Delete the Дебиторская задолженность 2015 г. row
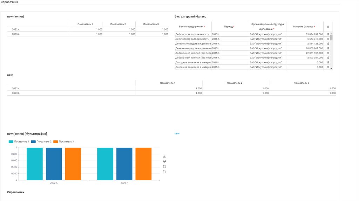 click(x=328, y=34)
